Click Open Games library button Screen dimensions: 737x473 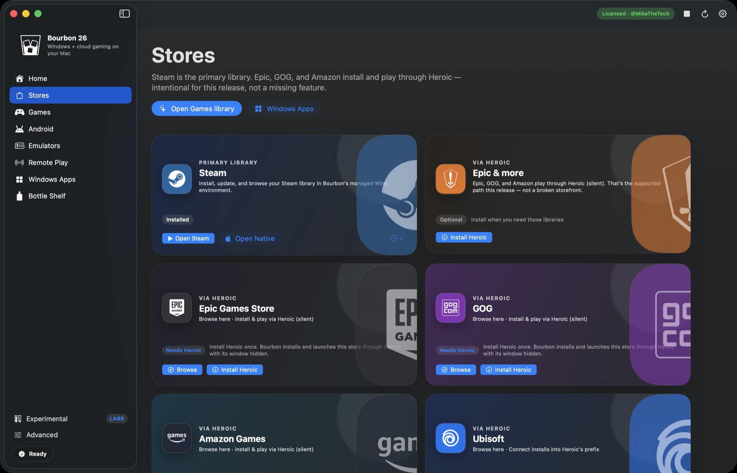[197, 109]
